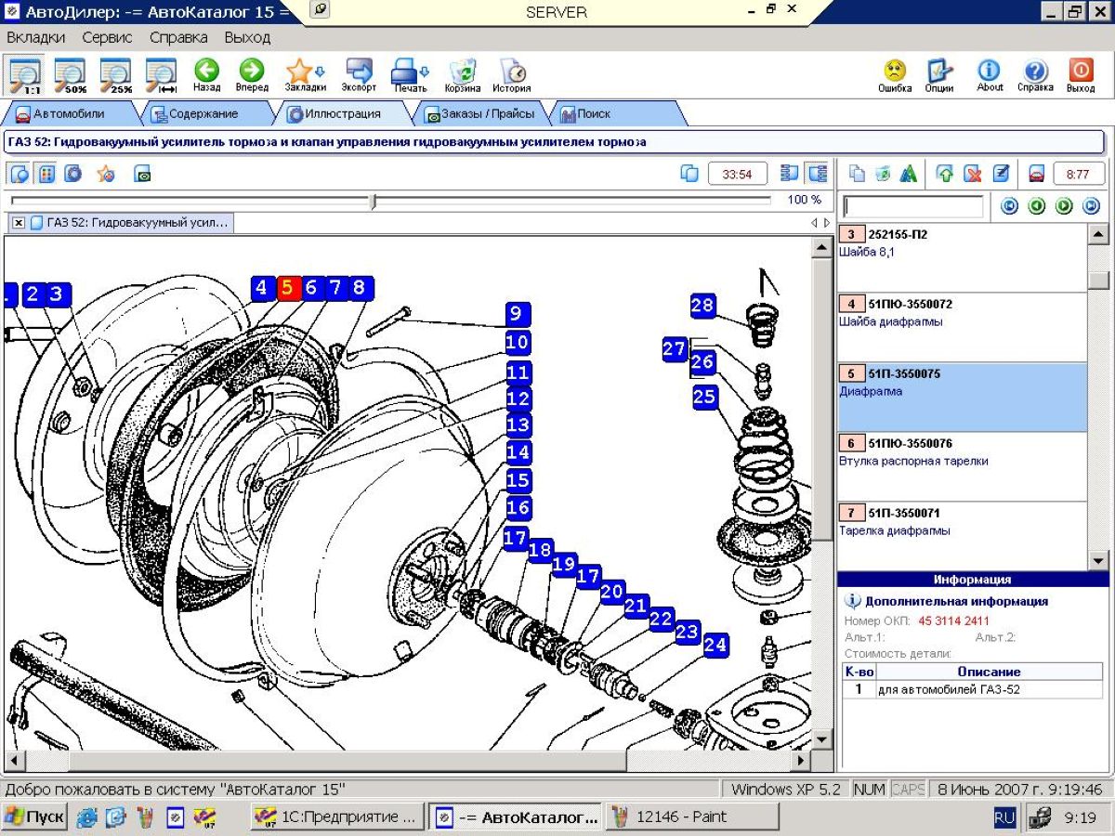Open the Сервис menu
This screenshot has width=1115, height=836.
coord(107,38)
